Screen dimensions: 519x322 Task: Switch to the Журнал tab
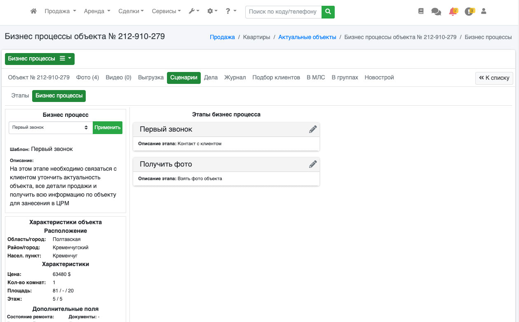coord(235,77)
